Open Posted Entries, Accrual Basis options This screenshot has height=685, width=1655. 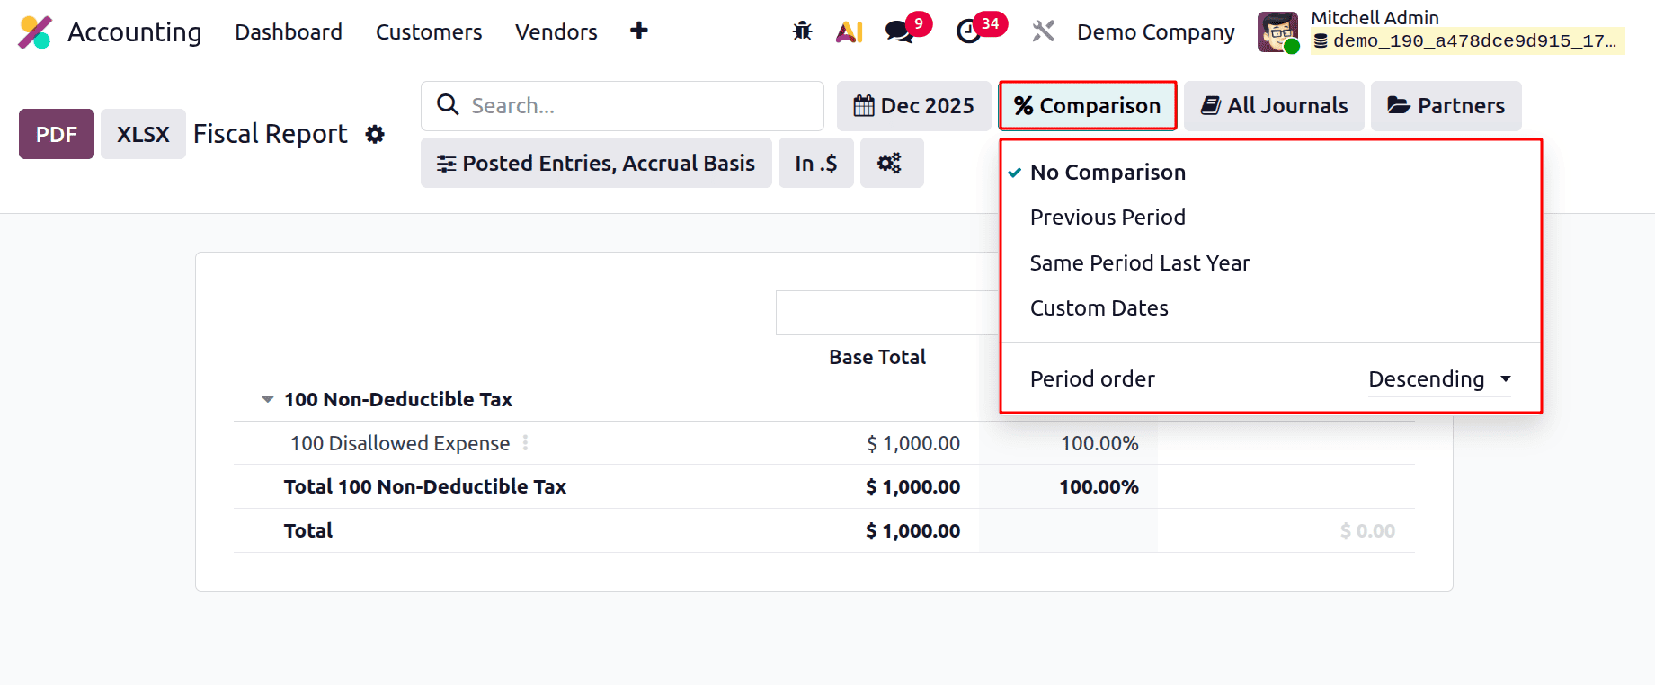(596, 163)
